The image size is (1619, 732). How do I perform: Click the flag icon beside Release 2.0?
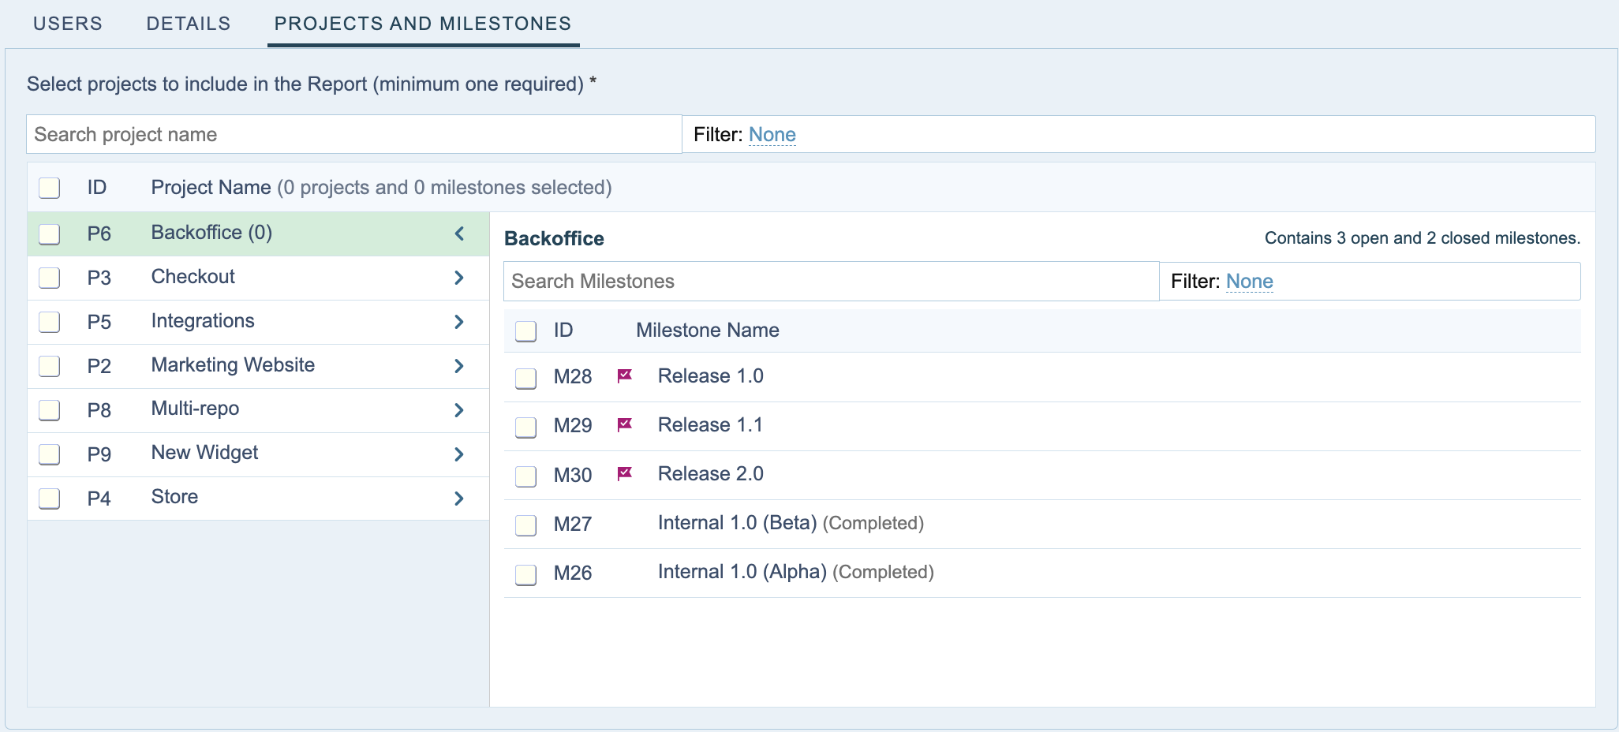624,473
